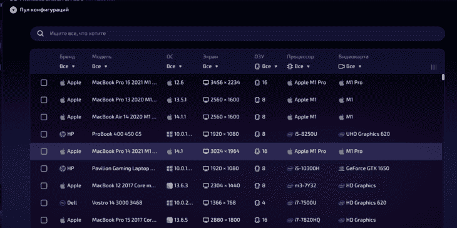
Task: Click the Vostro 14 3000 3468 model name
Action: coord(117,203)
